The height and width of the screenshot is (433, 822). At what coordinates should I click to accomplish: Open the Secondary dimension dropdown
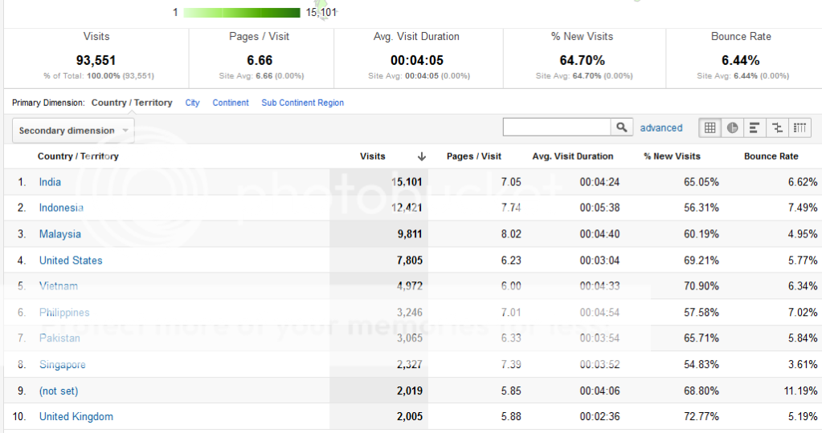point(73,131)
